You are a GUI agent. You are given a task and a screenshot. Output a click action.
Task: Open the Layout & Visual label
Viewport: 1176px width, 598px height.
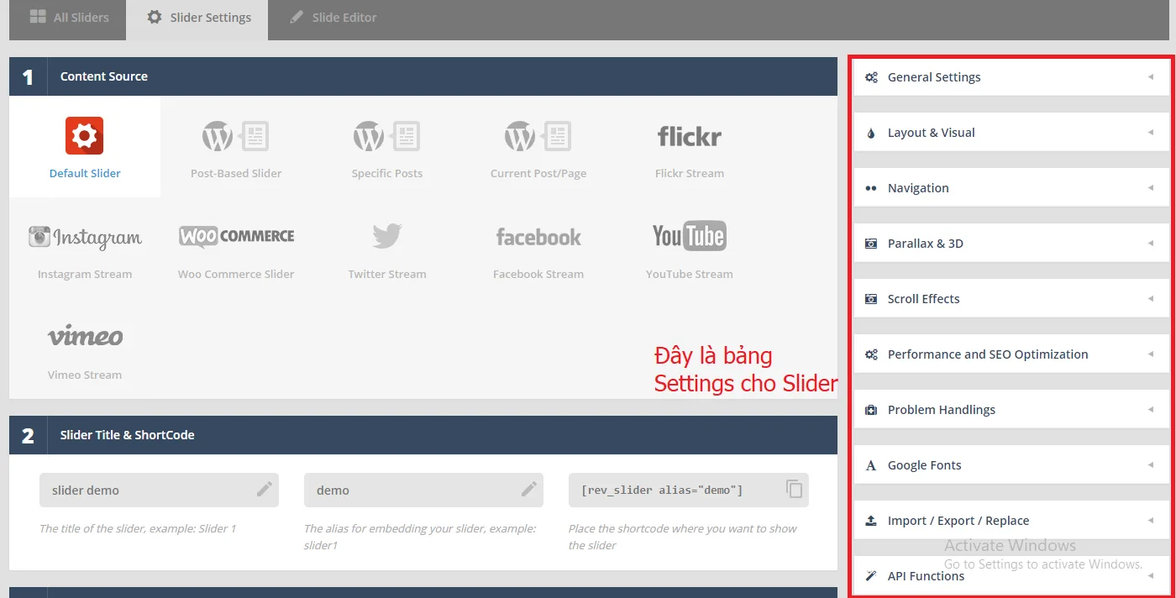coord(932,133)
